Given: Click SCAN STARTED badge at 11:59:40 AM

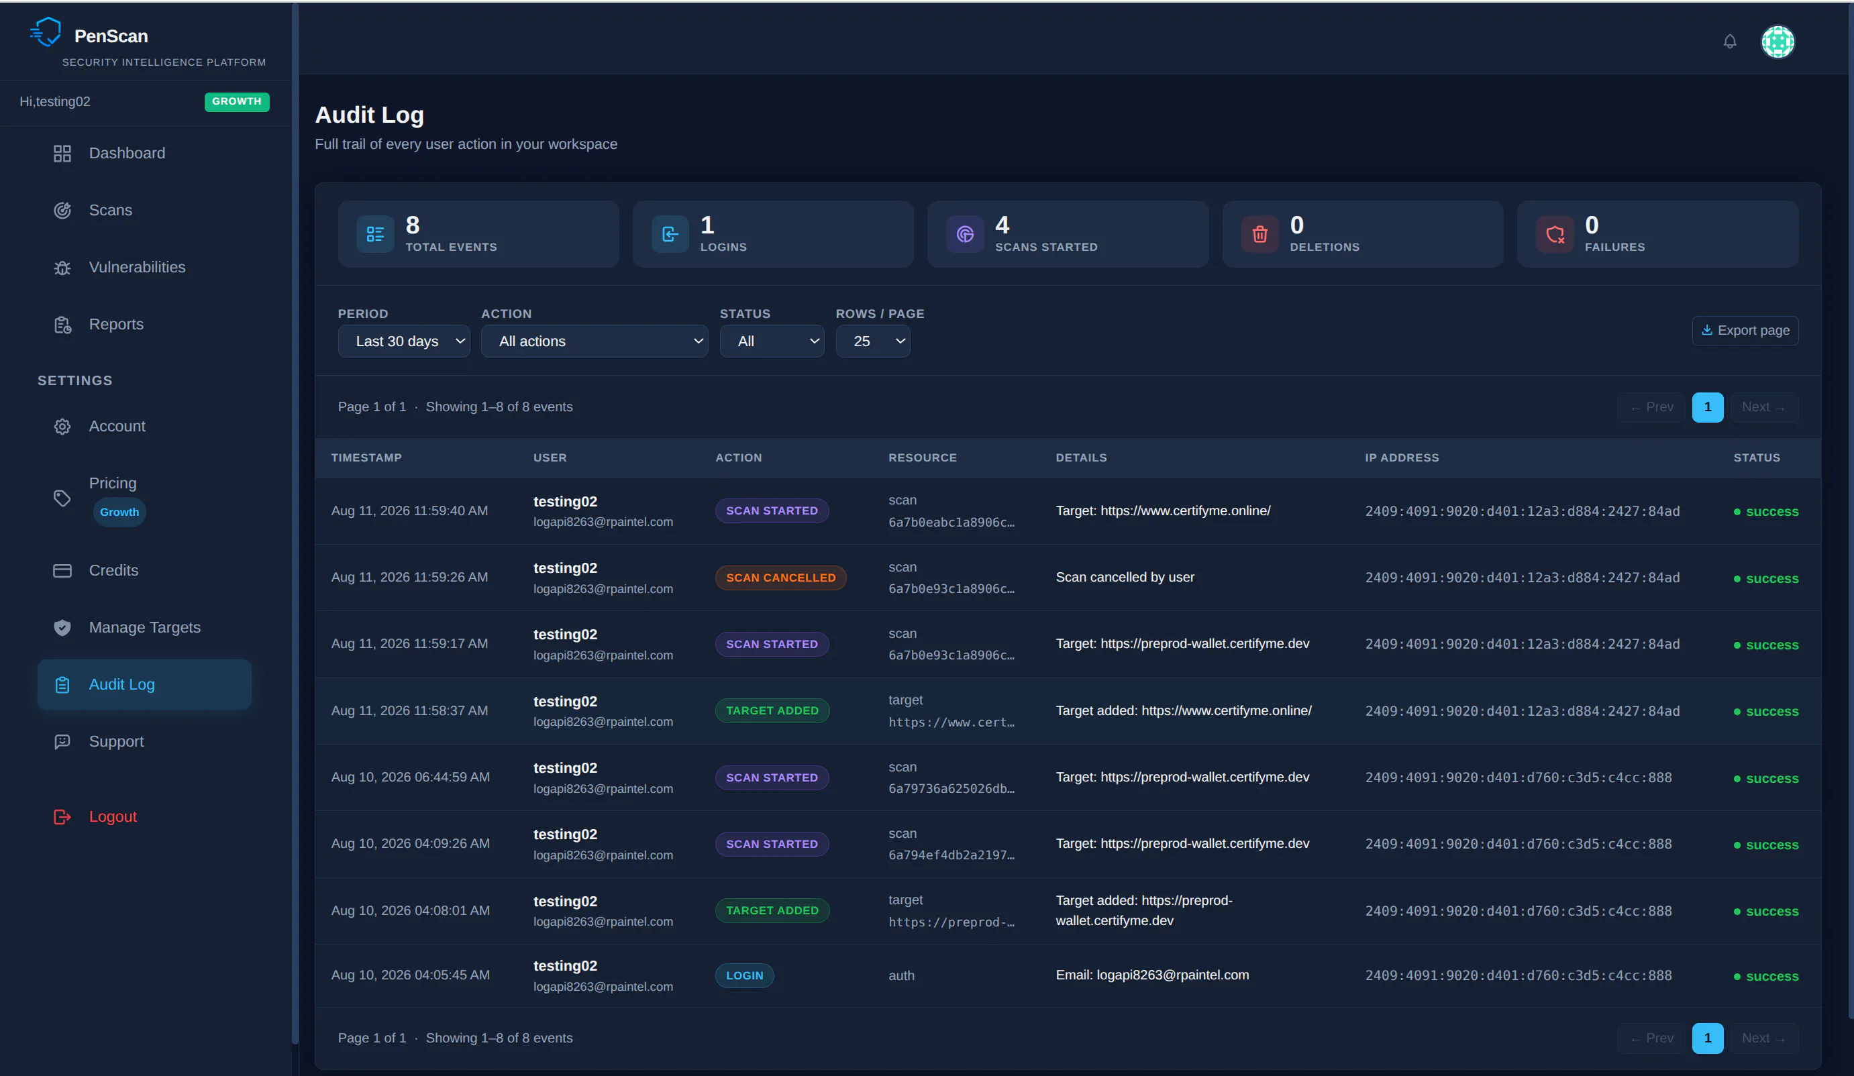Looking at the screenshot, I should [772, 510].
